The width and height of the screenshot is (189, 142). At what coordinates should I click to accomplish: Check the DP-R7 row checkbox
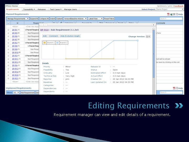point(8,39)
